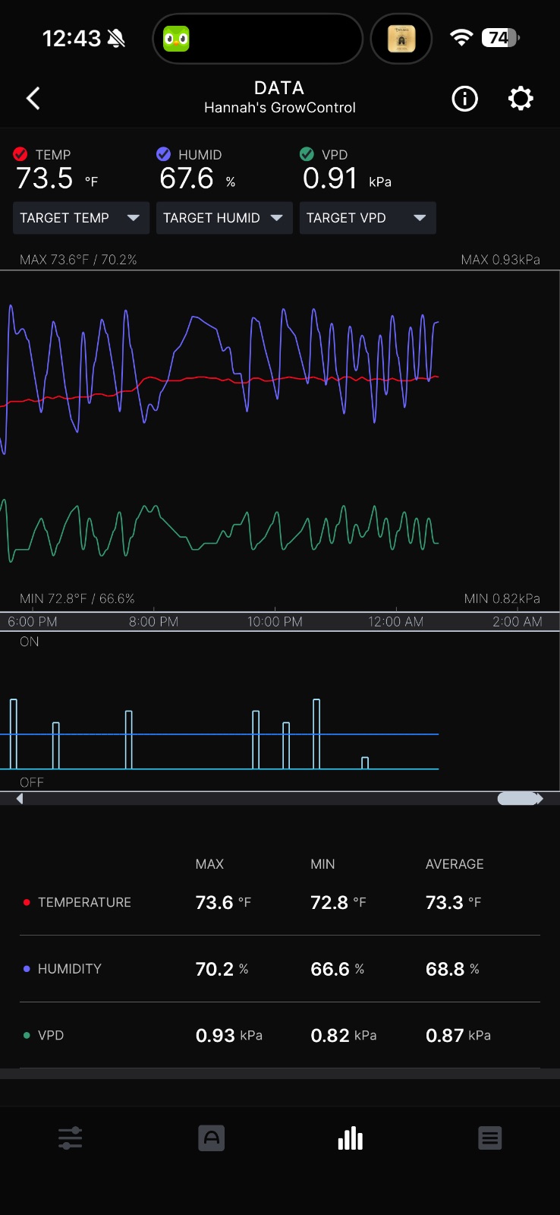Tap humidity min 66.6 % cell
Screen dimensions: 560x1215
[x=338, y=969]
